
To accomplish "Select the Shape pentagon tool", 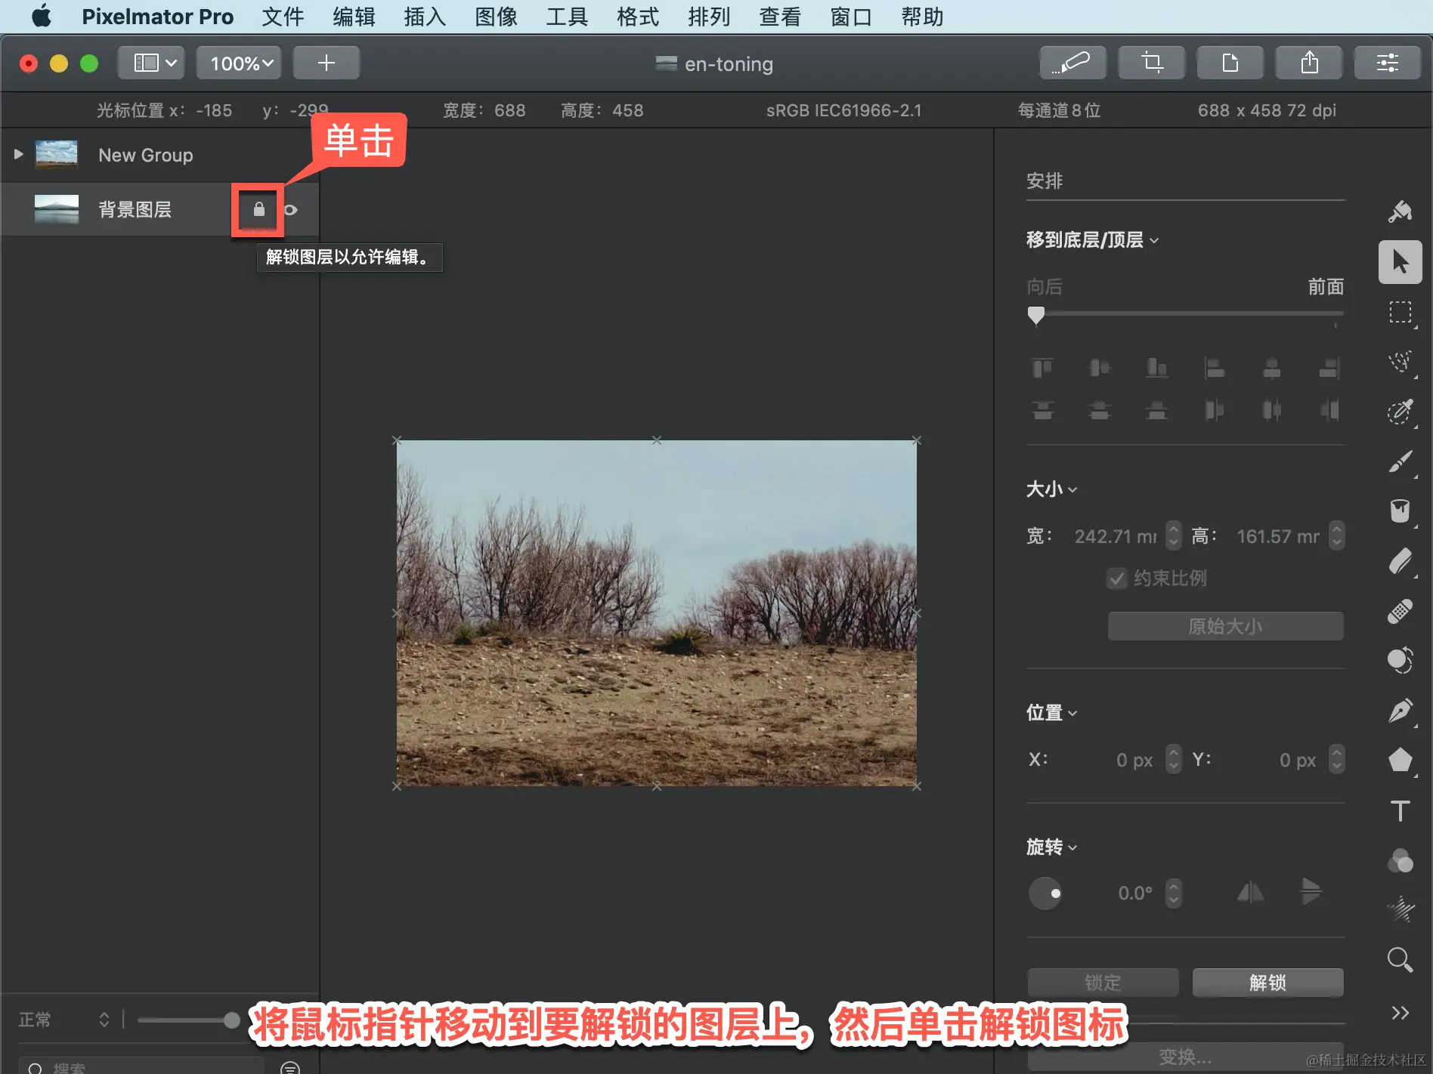I will [1400, 761].
